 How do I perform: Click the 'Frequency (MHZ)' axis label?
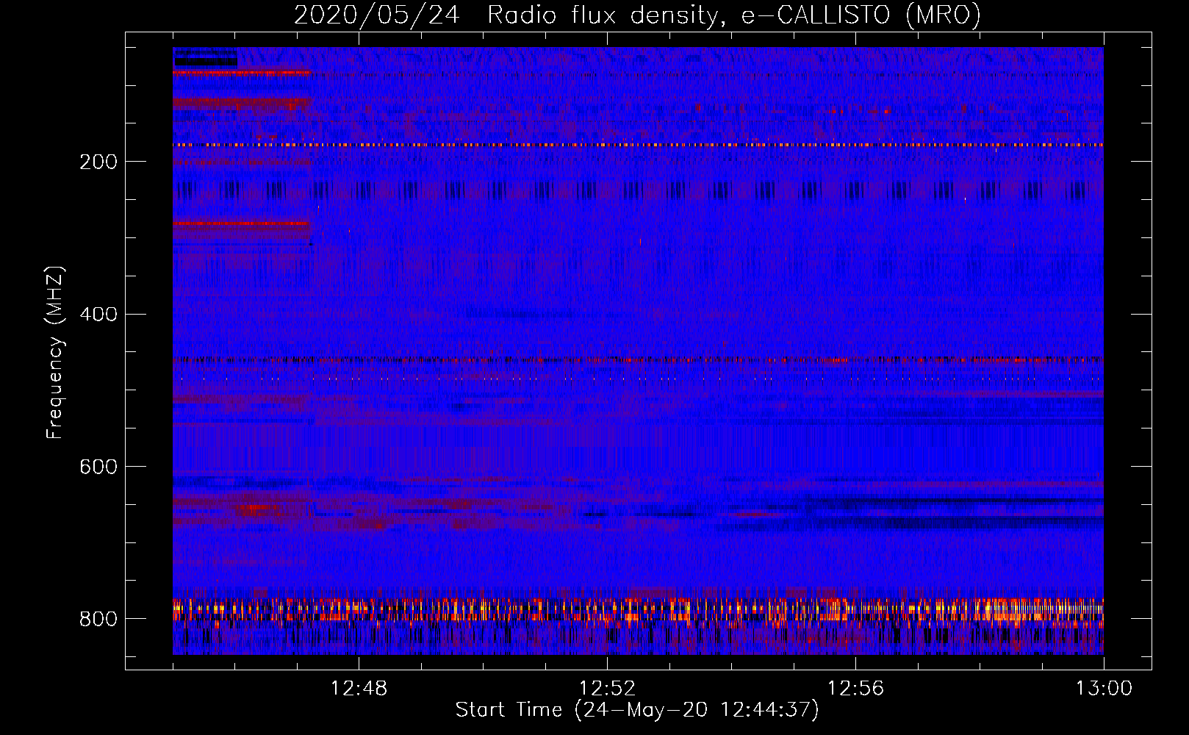[55, 353]
